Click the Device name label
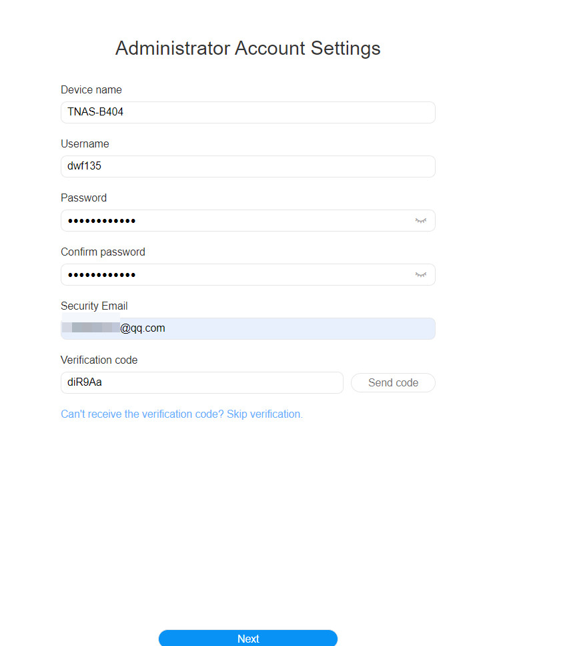 point(91,90)
